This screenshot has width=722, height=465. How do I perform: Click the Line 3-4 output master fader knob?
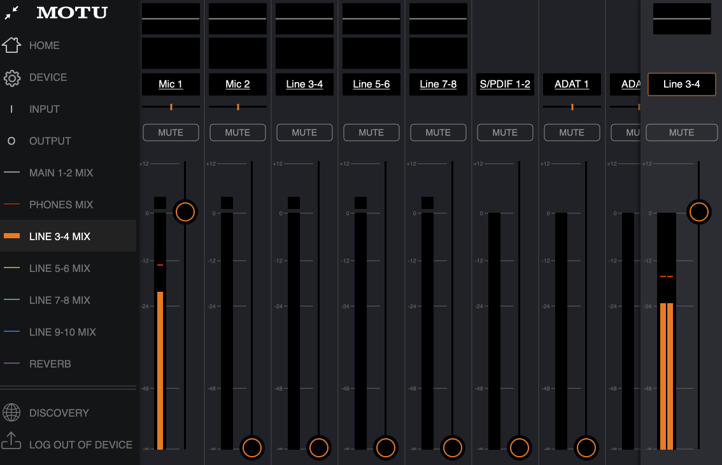click(698, 212)
